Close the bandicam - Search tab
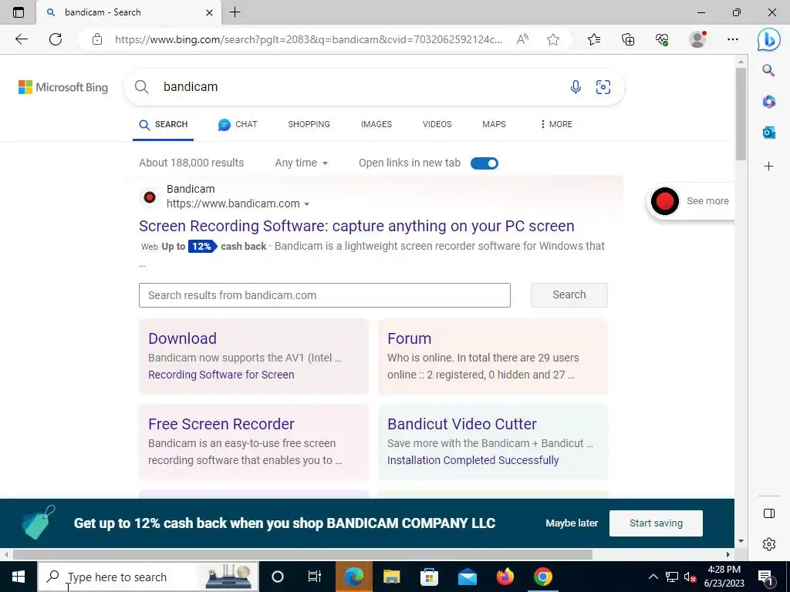This screenshot has height=592, width=790. pyautogui.click(x=210, y=12)
